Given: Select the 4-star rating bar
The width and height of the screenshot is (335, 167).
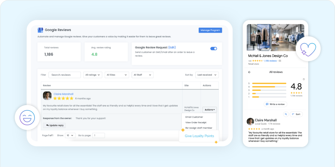Looking at the screenshot, I should 269,87.
